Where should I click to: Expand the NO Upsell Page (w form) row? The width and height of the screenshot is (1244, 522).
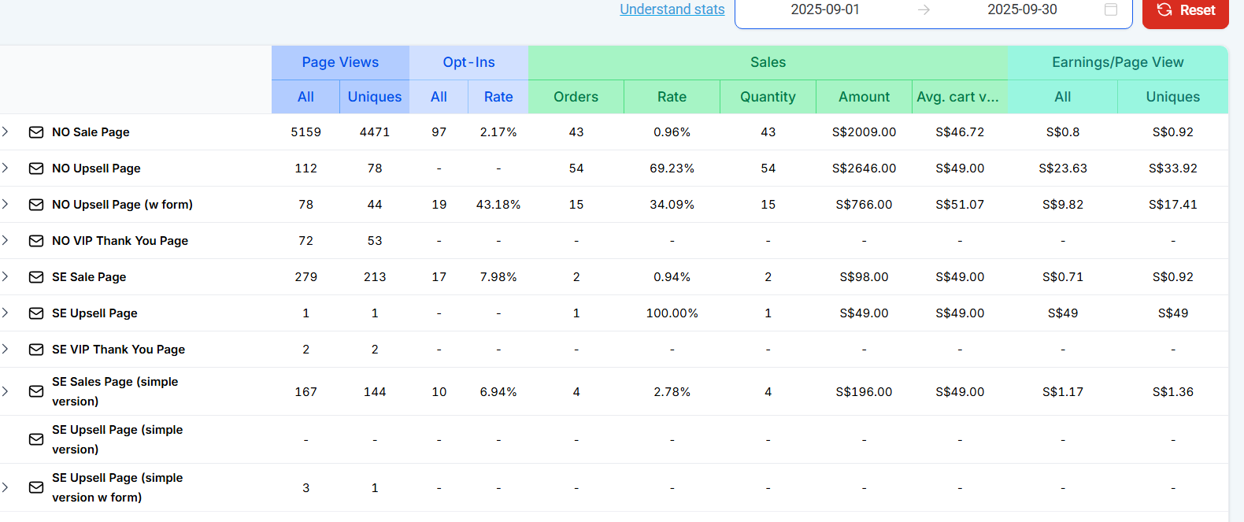click(x=6, y=204)
